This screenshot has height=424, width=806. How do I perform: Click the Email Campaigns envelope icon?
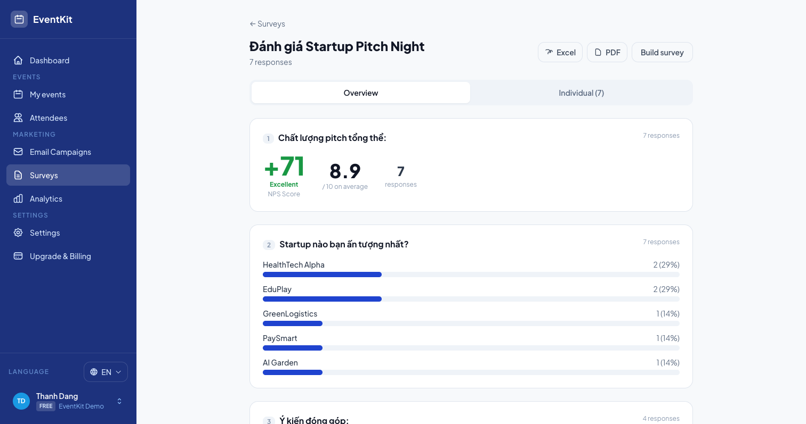tap(18, 152)
